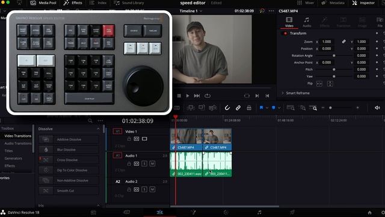Viewport: 385px width, 217px height.
Task: Open the Sound Library panel
Action: pos(129,3)
